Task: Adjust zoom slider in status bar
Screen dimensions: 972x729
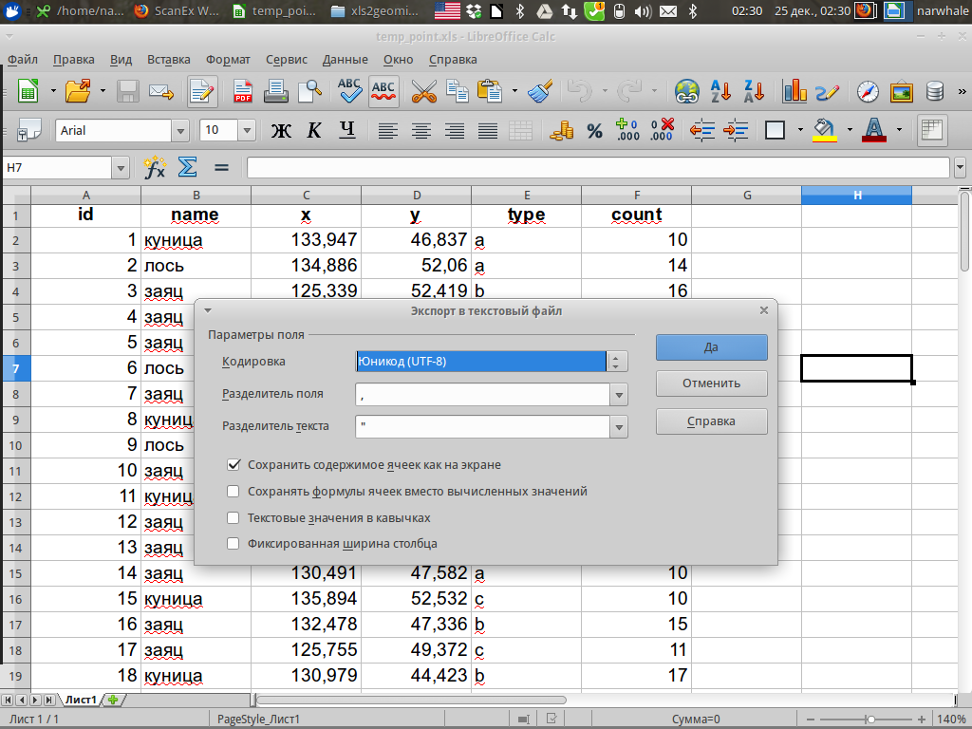Action: [x=870, y=720]
